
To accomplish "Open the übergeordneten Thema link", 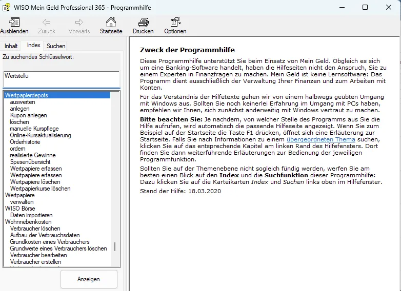I will point(320,139).
